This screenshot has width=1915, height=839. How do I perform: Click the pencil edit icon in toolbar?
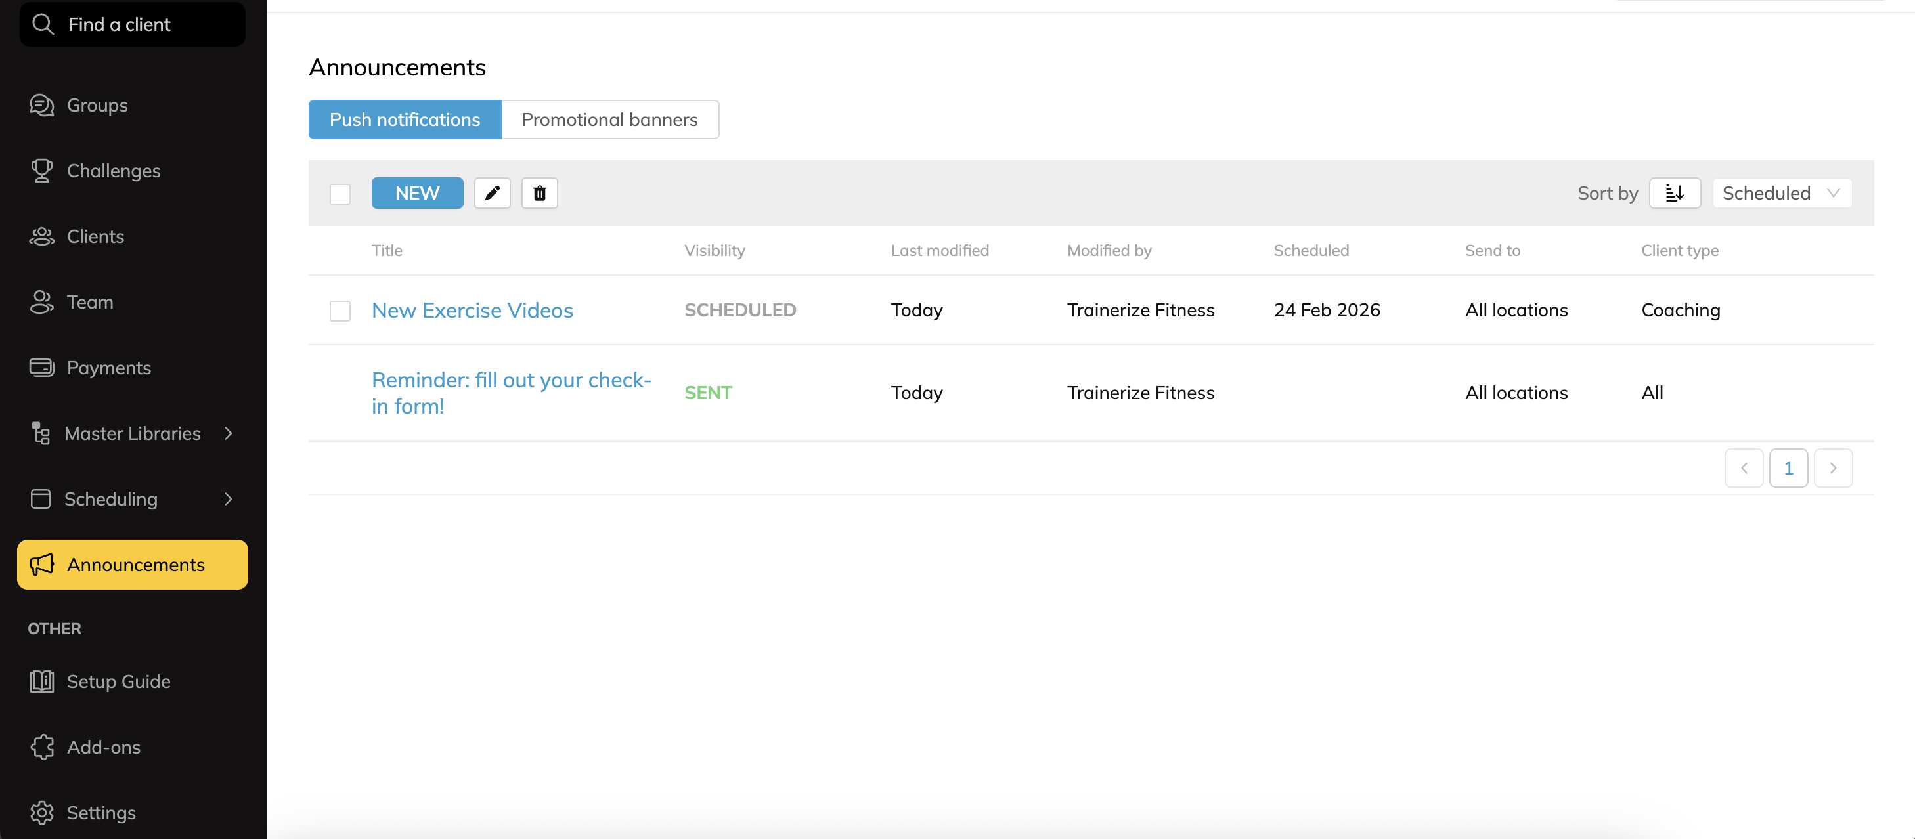click(492, 193)
